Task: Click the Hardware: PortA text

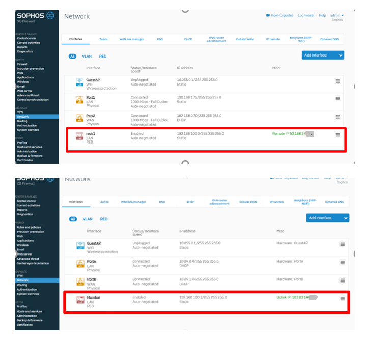Action: (x=290, y=261)
